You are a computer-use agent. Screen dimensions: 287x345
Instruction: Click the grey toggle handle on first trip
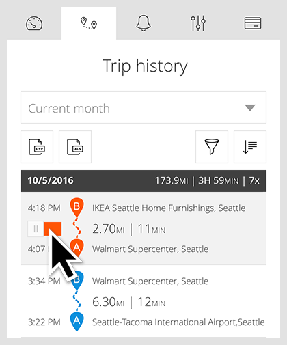36,229
